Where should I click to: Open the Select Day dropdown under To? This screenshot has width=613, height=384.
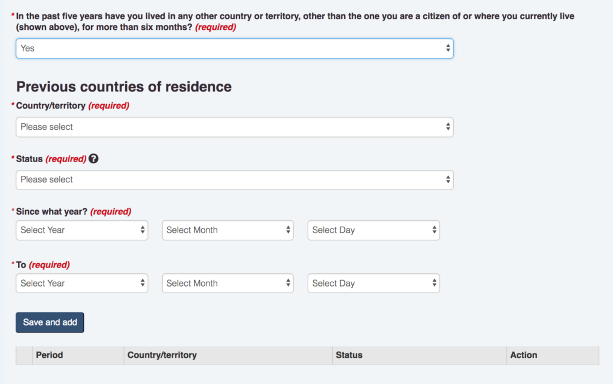(374, 284)
